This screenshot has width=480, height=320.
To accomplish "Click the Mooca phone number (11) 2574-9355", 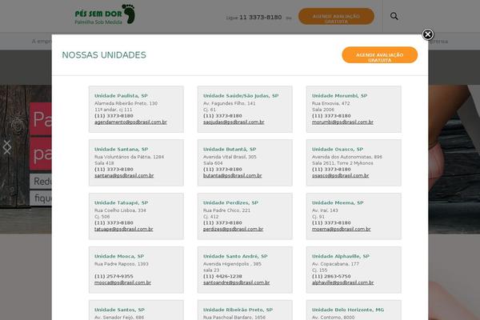I will 114,276.
